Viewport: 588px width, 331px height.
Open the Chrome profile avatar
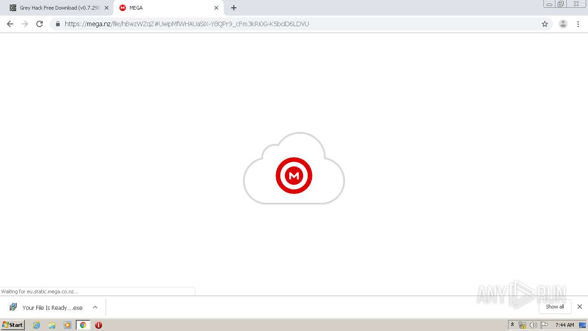click(563, 24)
